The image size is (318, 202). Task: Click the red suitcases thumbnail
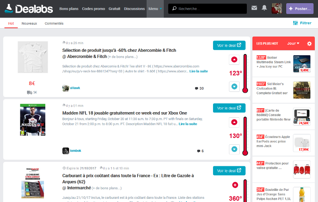point(302,169)
